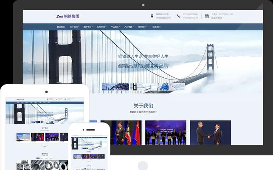Click the location pin icon
The width and height of the screenshot is (273, 170).
point(152,16)
